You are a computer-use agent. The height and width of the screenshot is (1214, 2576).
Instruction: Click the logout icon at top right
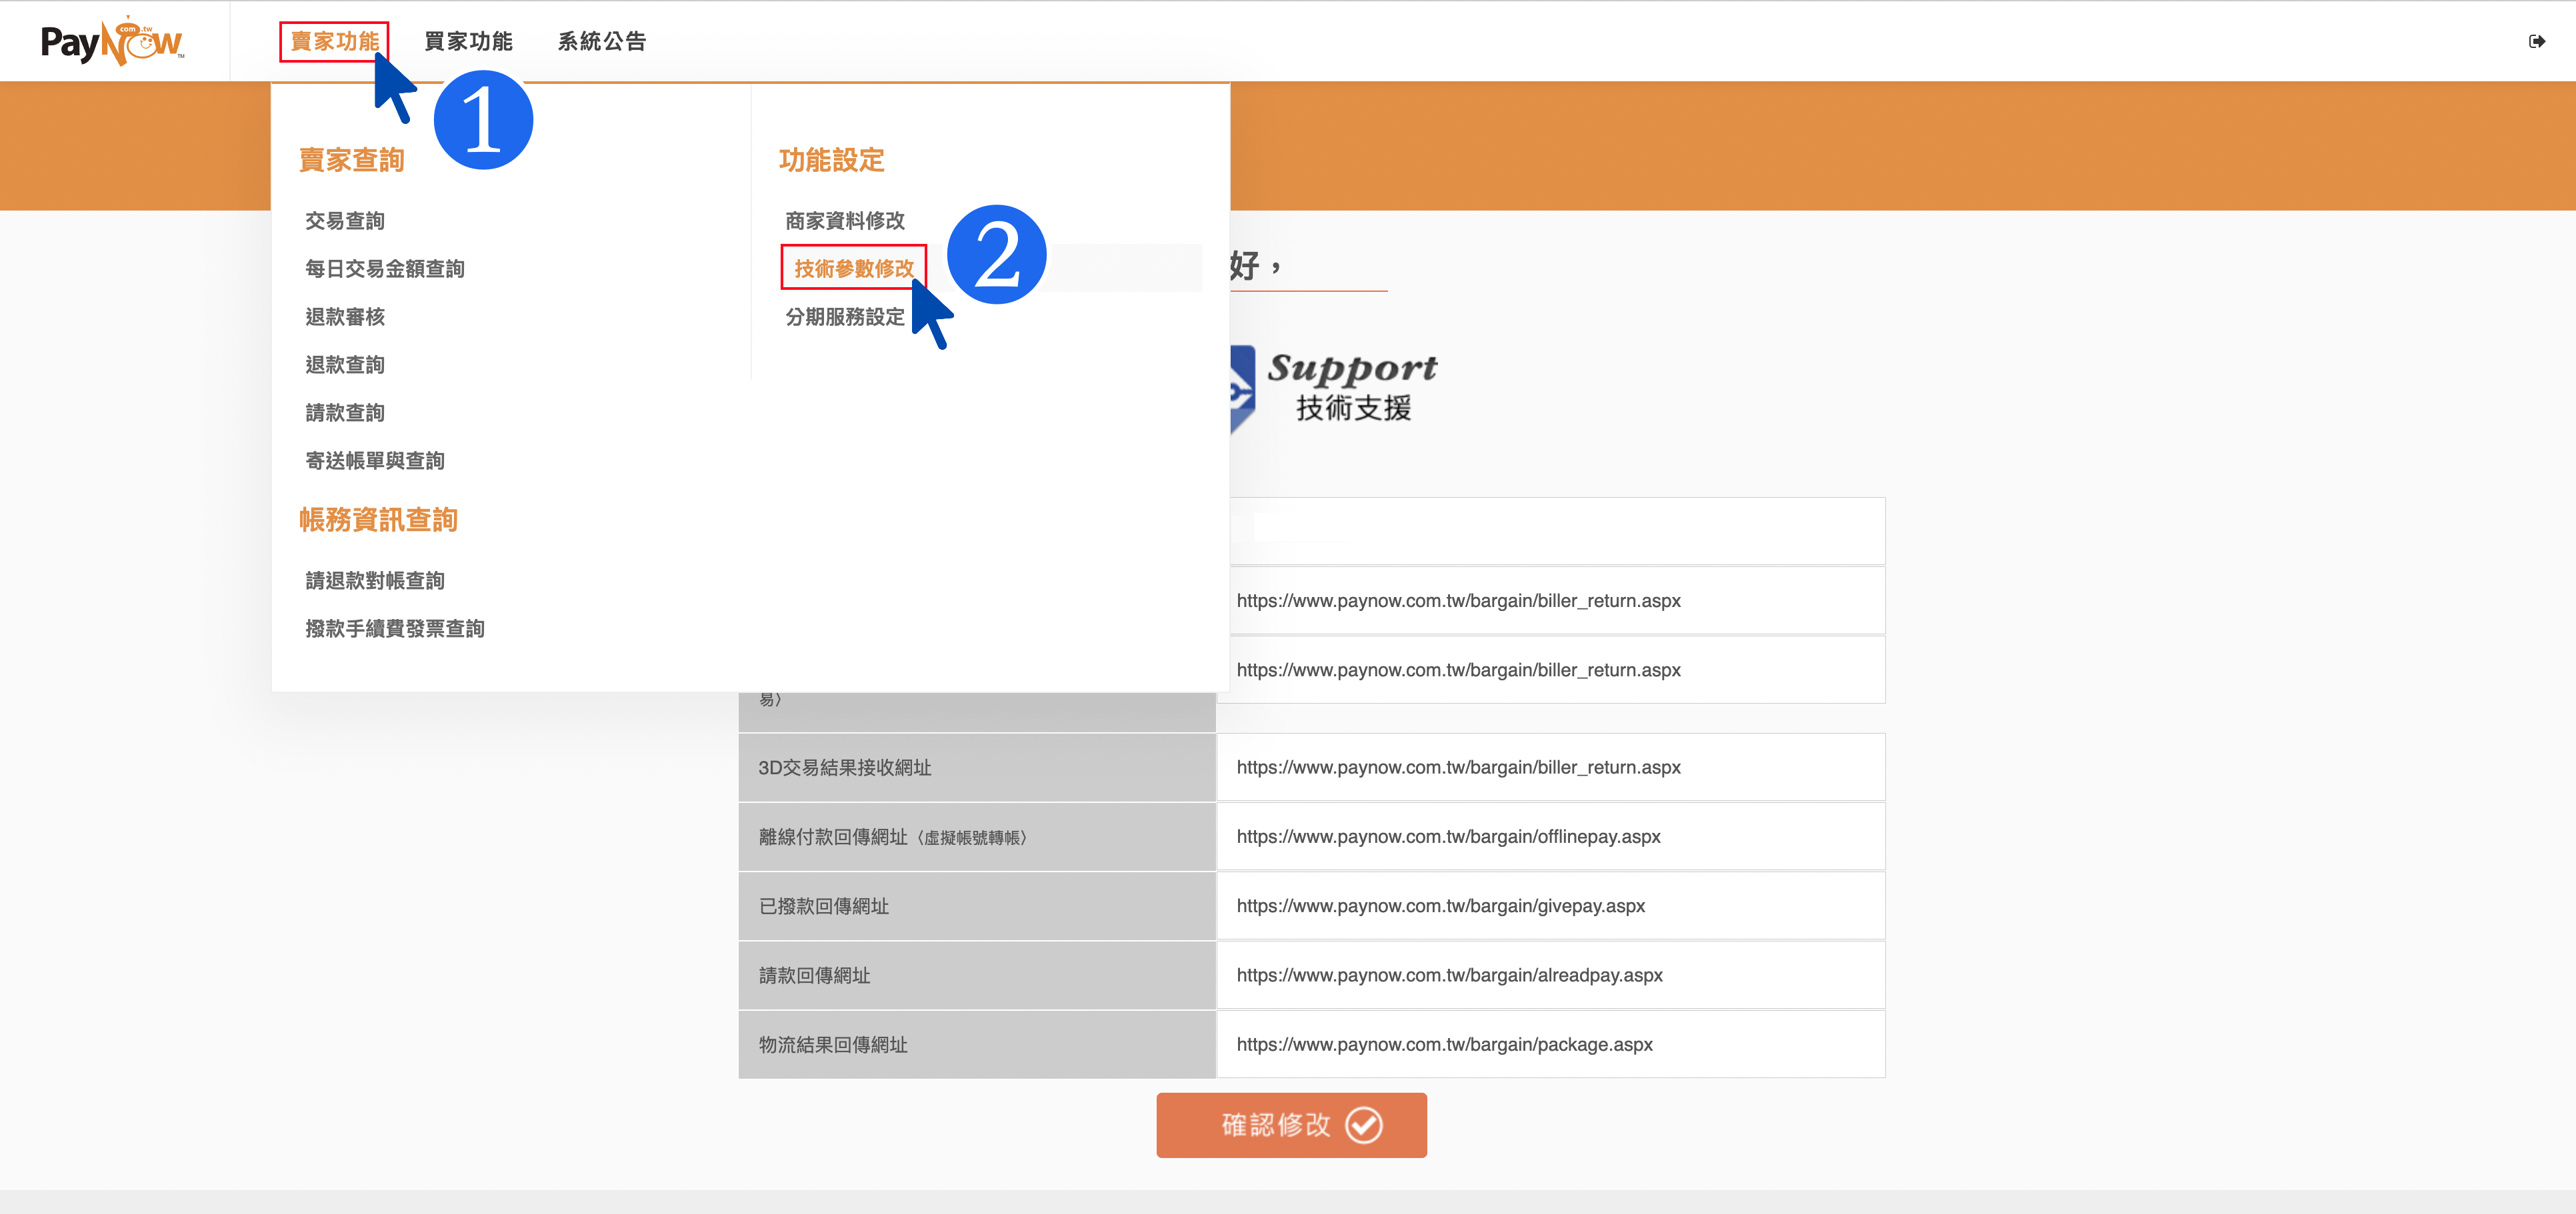pos(2536,41)
